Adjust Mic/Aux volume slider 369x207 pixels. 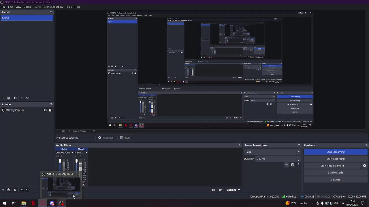coord(76,161)
